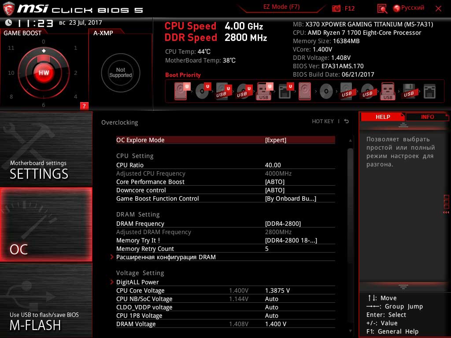
Task: Select the CPU Core Voltage 1.3875 V field
Action: [x=225, y=290]
